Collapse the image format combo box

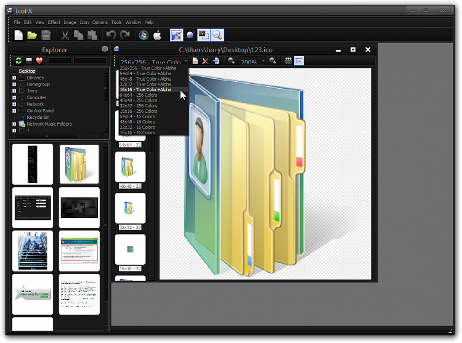[185, 61]
